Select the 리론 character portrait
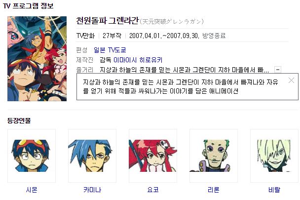 (214, 156)
